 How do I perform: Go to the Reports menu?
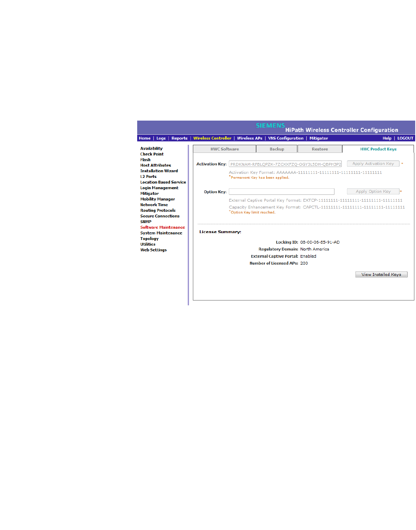(x=180, y=138)
